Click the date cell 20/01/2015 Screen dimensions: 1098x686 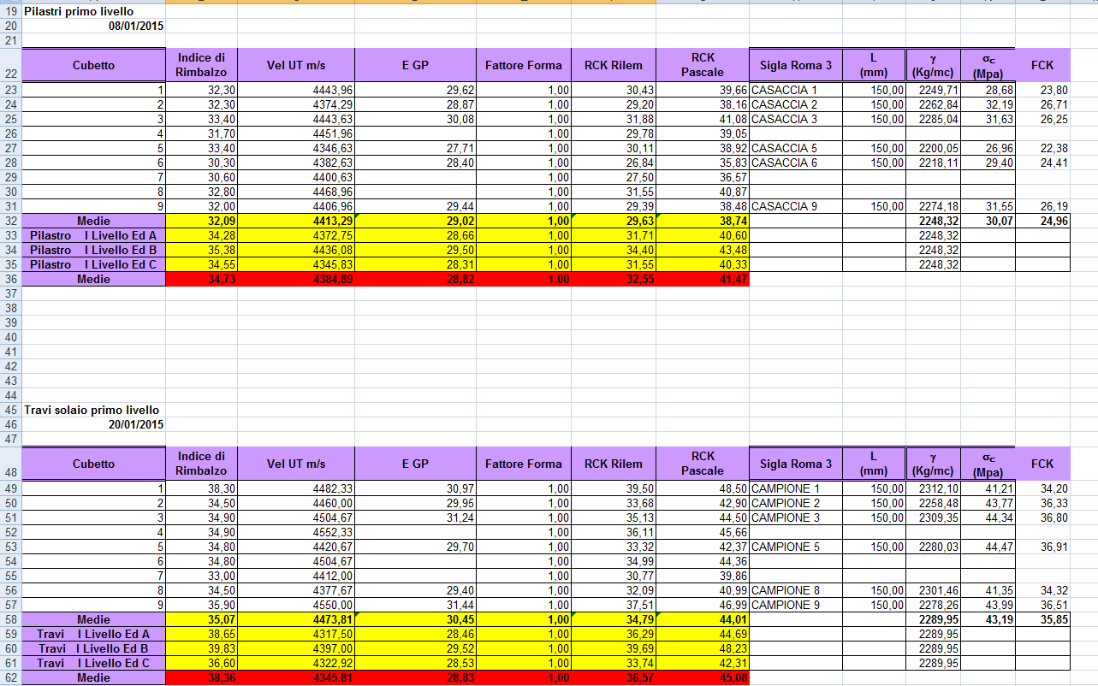(93, 424)
